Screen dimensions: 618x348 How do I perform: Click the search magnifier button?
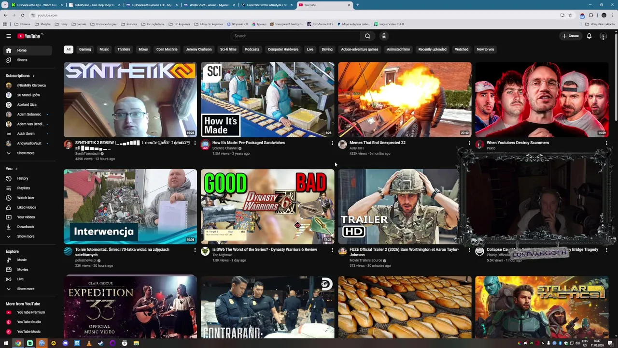(367, 36)
